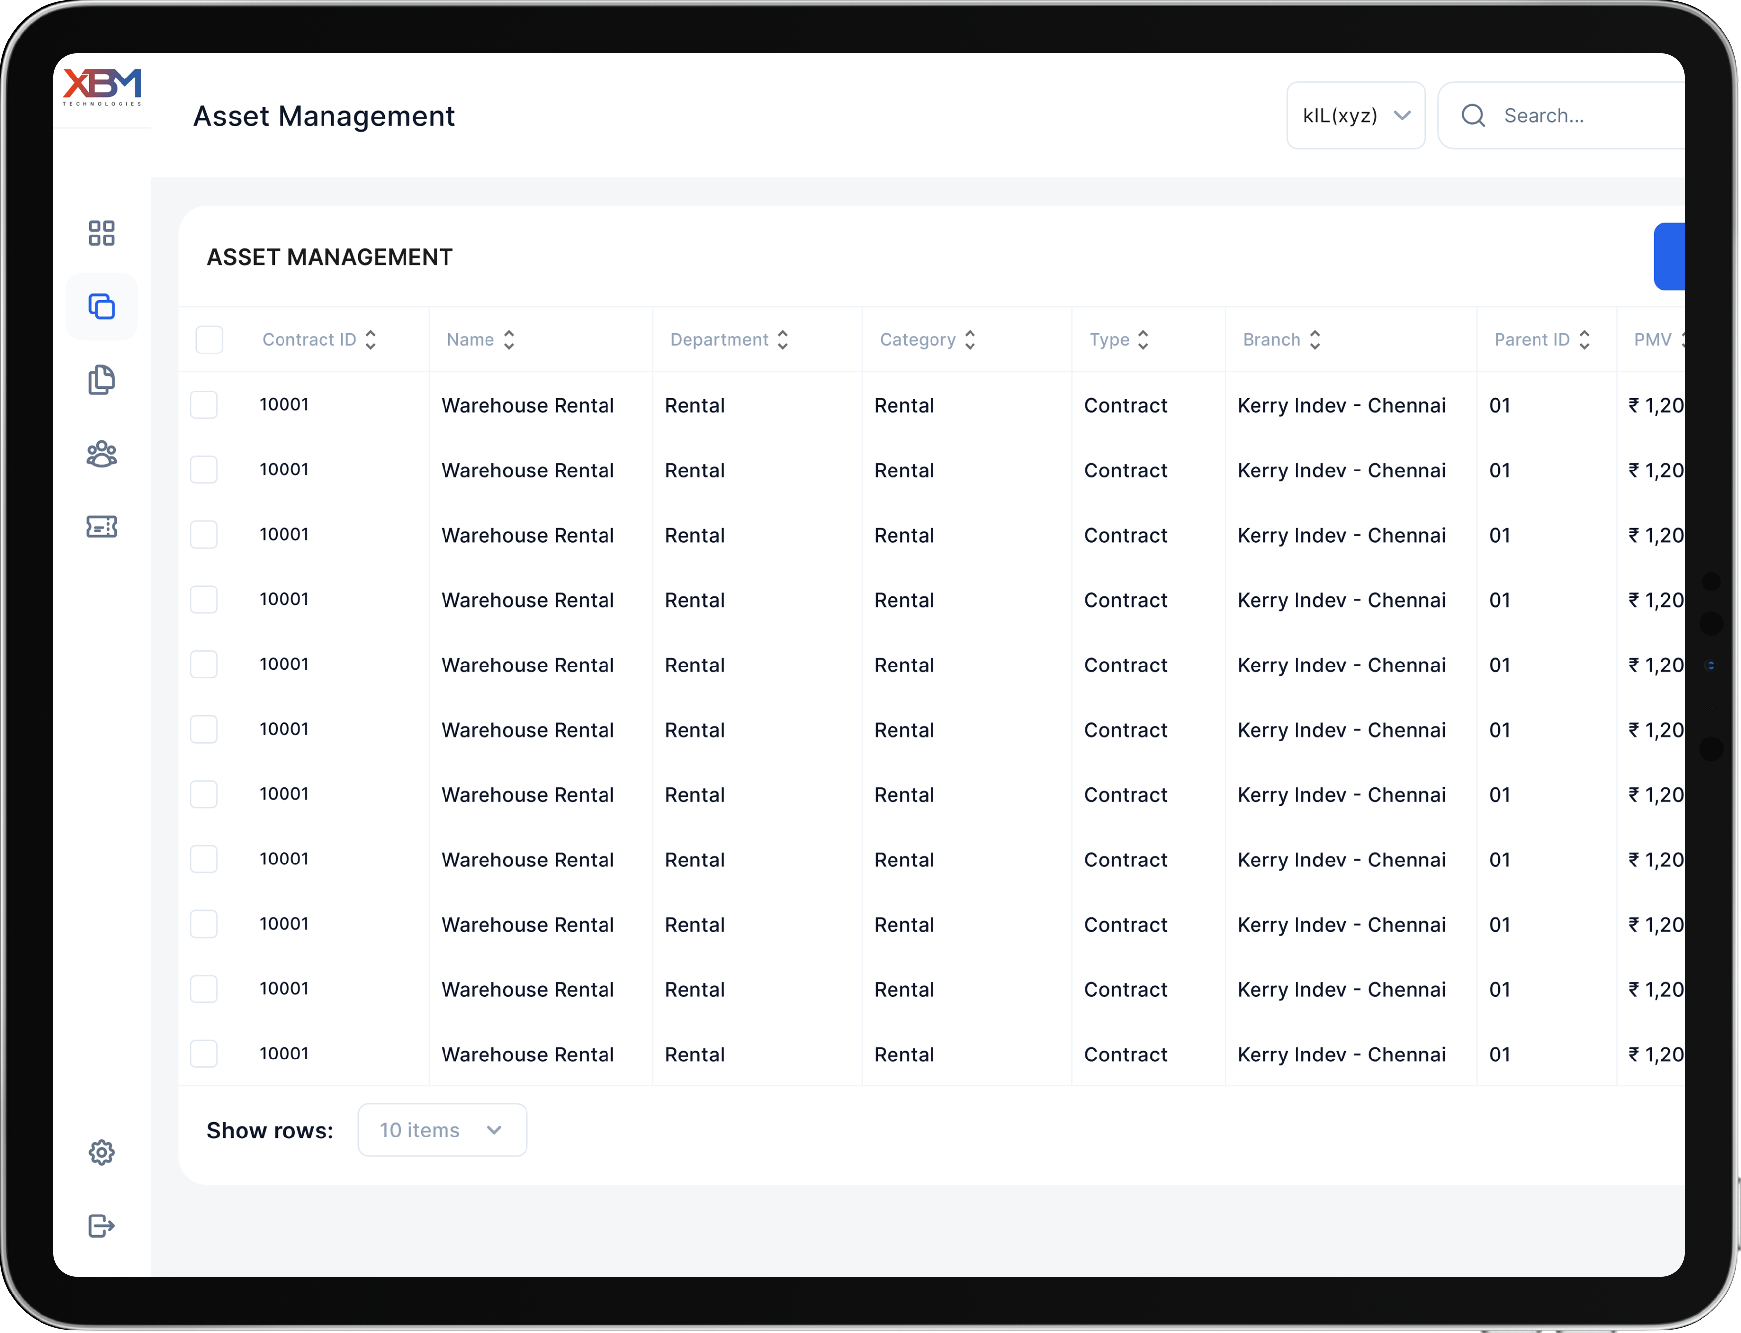The image size is (1741, 1333).
Task: Click the logout icon at sidebar bottom
Action: coord(102,1226)
